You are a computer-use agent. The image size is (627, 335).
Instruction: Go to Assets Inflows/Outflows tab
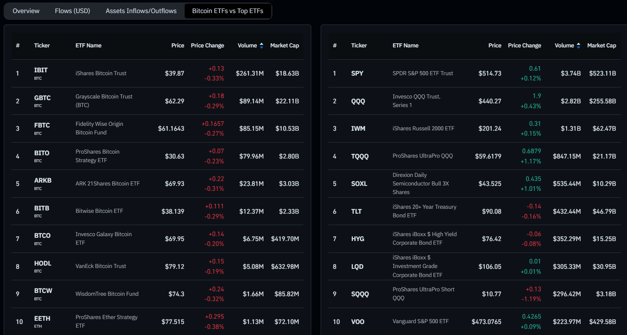click(x=141, y=11)
